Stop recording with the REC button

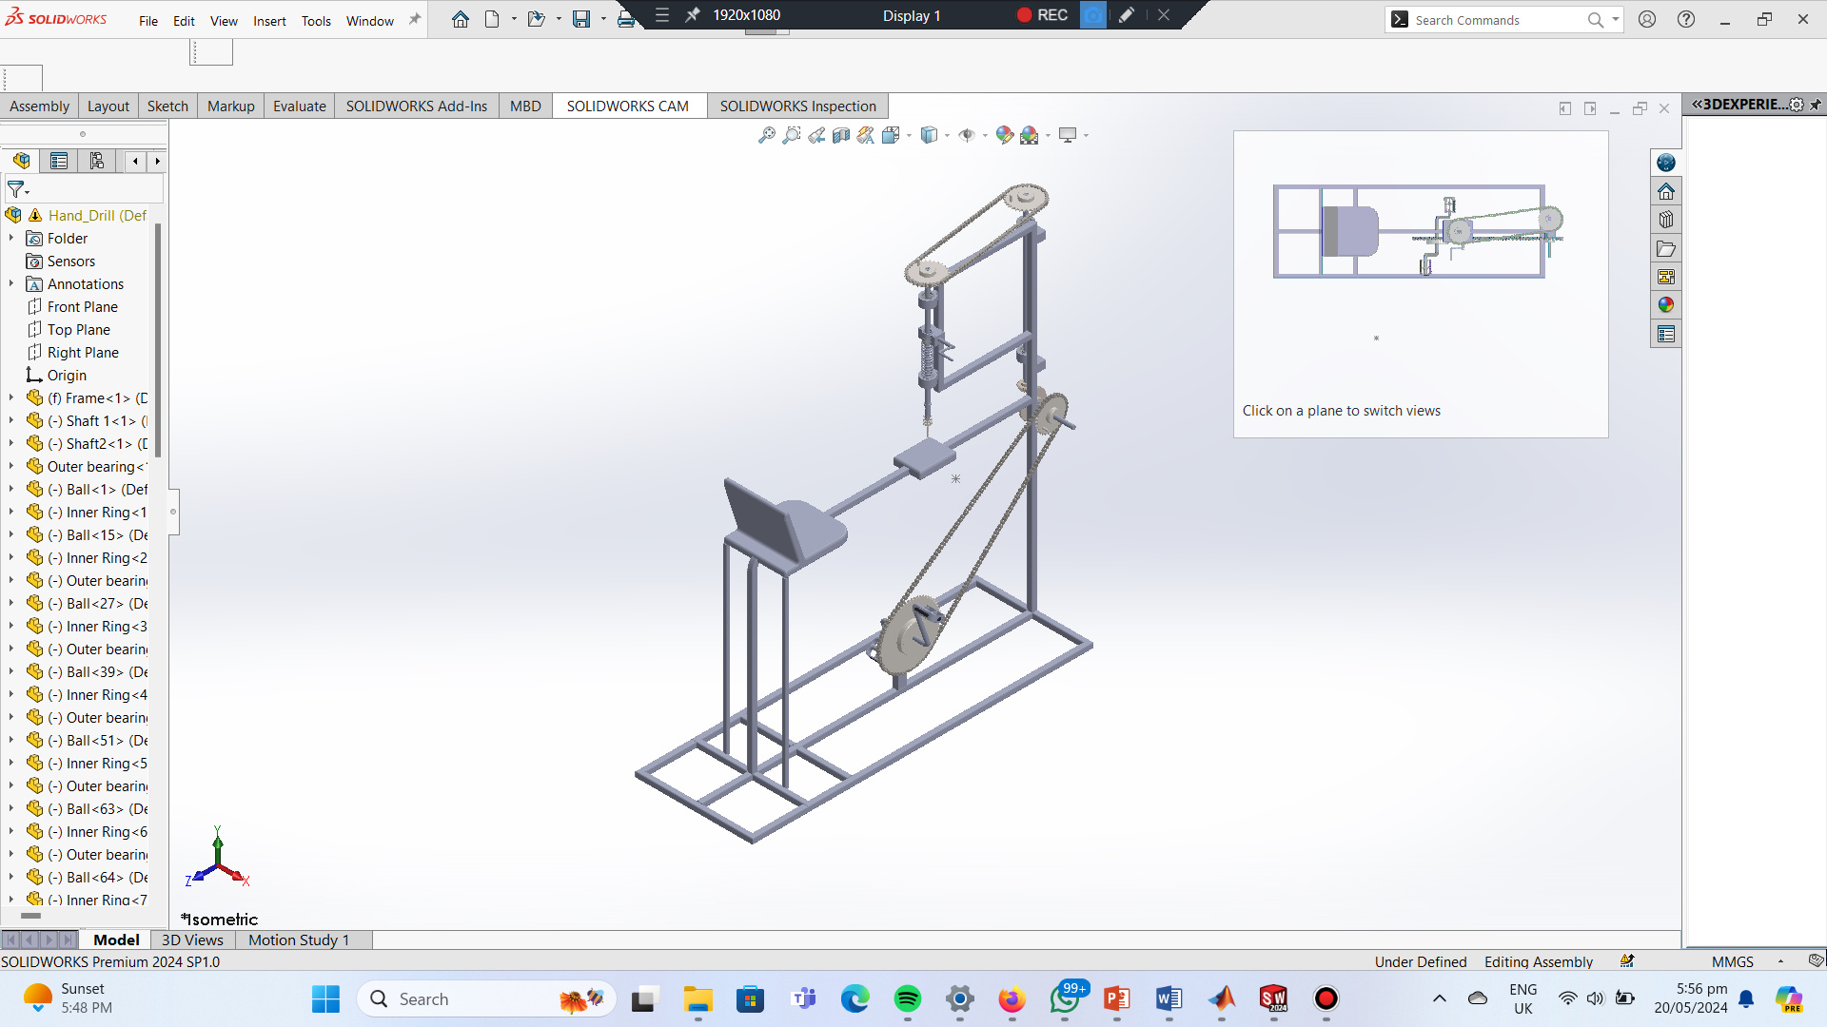[x=1042, y=15]
